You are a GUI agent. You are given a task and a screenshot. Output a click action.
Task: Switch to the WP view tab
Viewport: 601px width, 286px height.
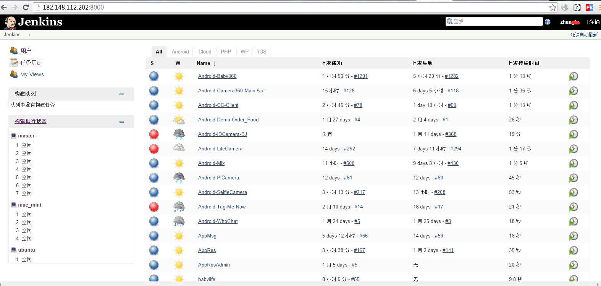[x=244, y=52]
